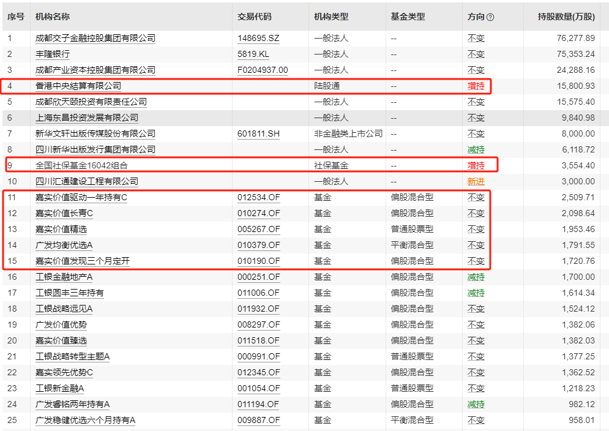Viewport: 609px width, 431px height.
Task: Select holding value 76,277.89
Action: pyautogui.click(x=575, y=38)
